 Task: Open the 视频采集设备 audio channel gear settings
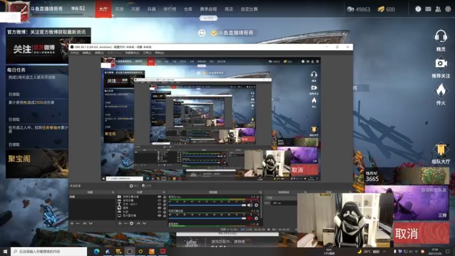pos(257,218)
